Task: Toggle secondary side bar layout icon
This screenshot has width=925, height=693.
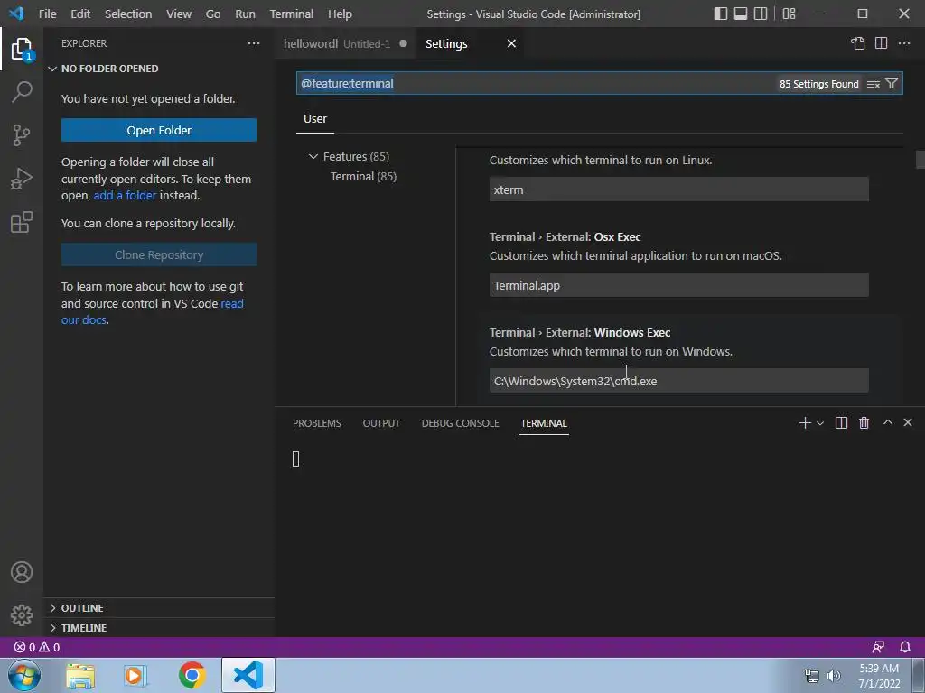Action: pos(761,14)
